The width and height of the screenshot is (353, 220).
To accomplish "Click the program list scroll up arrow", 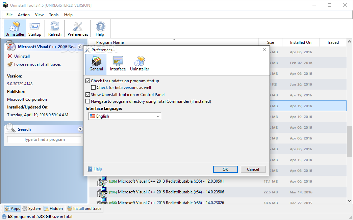I will [x=349, y=41].
